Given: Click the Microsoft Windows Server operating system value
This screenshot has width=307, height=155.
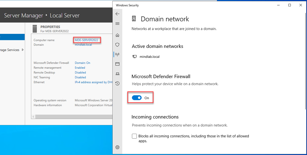Looking at the screenshot, I should coord(94,100).
